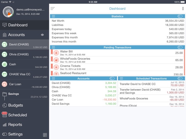
Task: Open the WholeFoods Groceries pending transaction
Action: (x=117, y=60)
